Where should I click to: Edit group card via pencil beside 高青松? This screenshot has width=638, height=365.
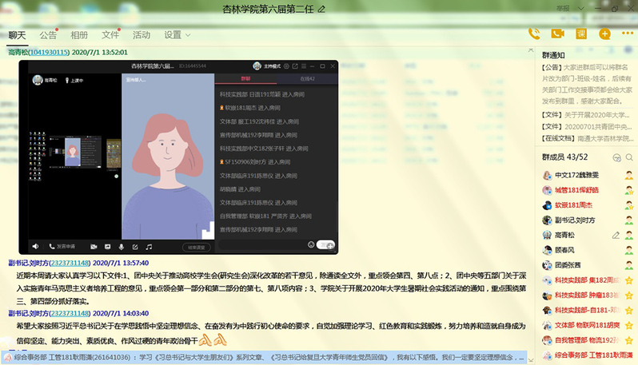(x=616, y=235)
